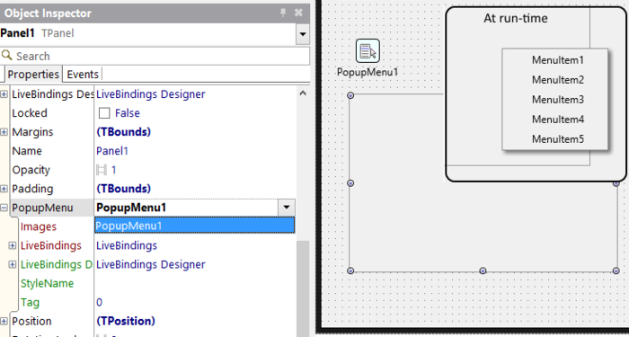Click the Opacity track bar icon
Image resolution: width=629 pixels, height=337 pixels.
101,170
